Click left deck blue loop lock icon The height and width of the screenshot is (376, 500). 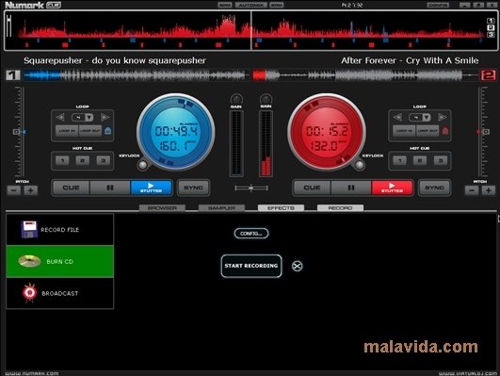point(108,131)
